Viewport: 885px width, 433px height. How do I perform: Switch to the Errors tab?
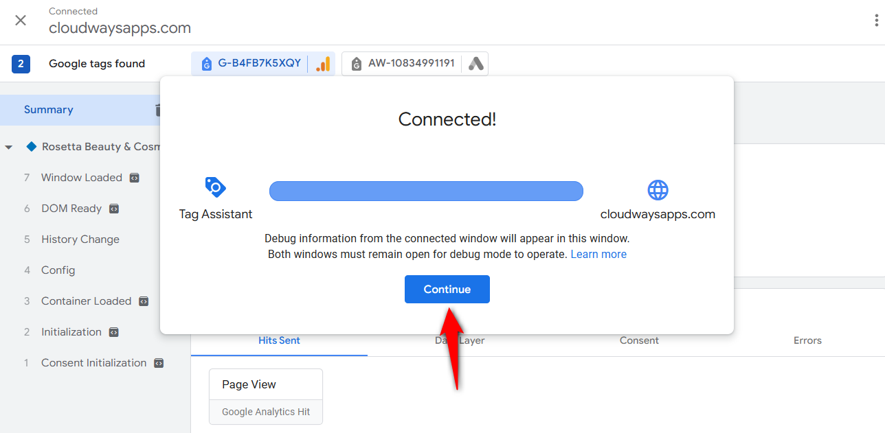click(x=807, y=340)
